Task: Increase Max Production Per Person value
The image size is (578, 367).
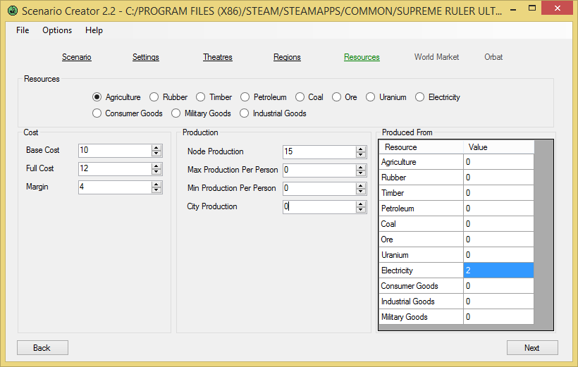Action: (x=361, y=168)
